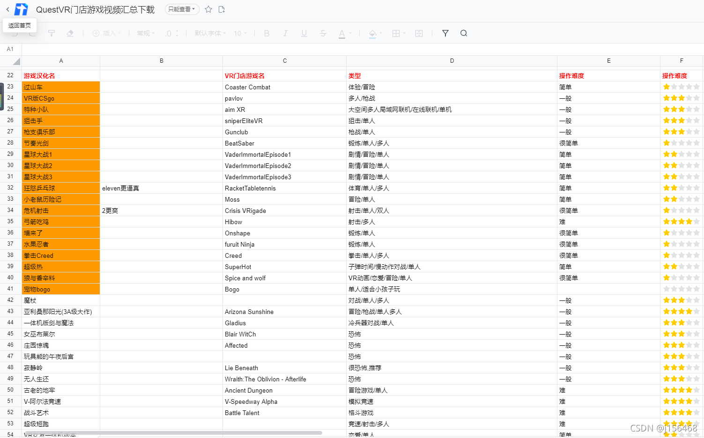Click the 游戏汉化名 header cell

click(61, 76)
